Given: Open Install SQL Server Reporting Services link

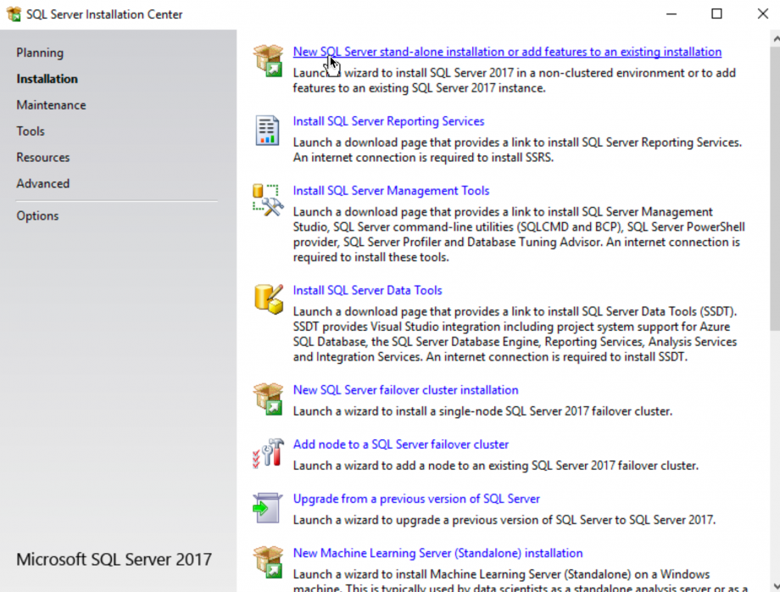Looking at the screenshot, I should (388, 121).
